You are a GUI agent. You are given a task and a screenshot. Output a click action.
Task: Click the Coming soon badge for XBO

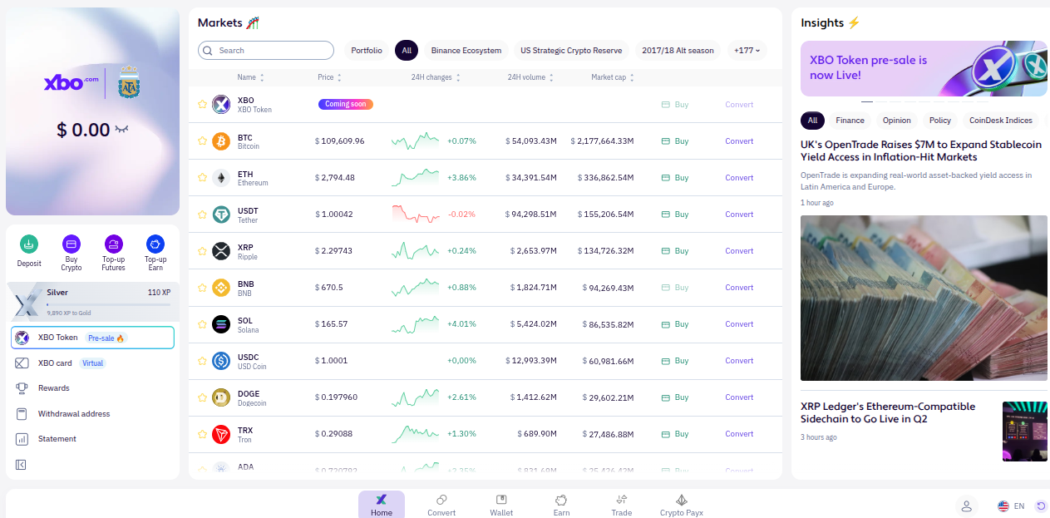pos(346,105)
